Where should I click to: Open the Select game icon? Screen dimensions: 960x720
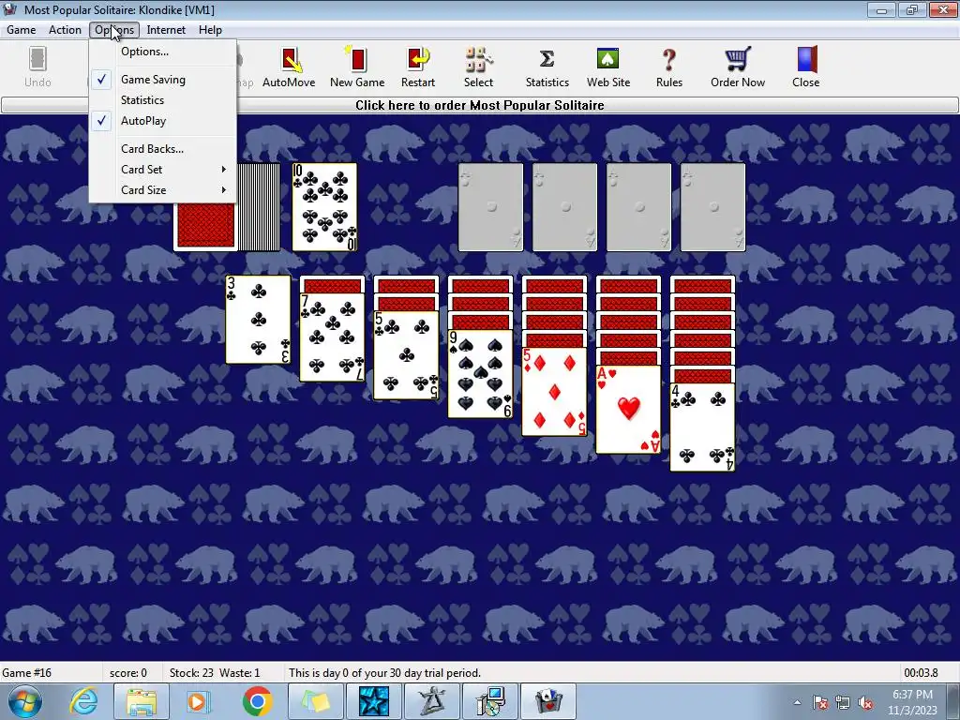[x=478, y=67]
